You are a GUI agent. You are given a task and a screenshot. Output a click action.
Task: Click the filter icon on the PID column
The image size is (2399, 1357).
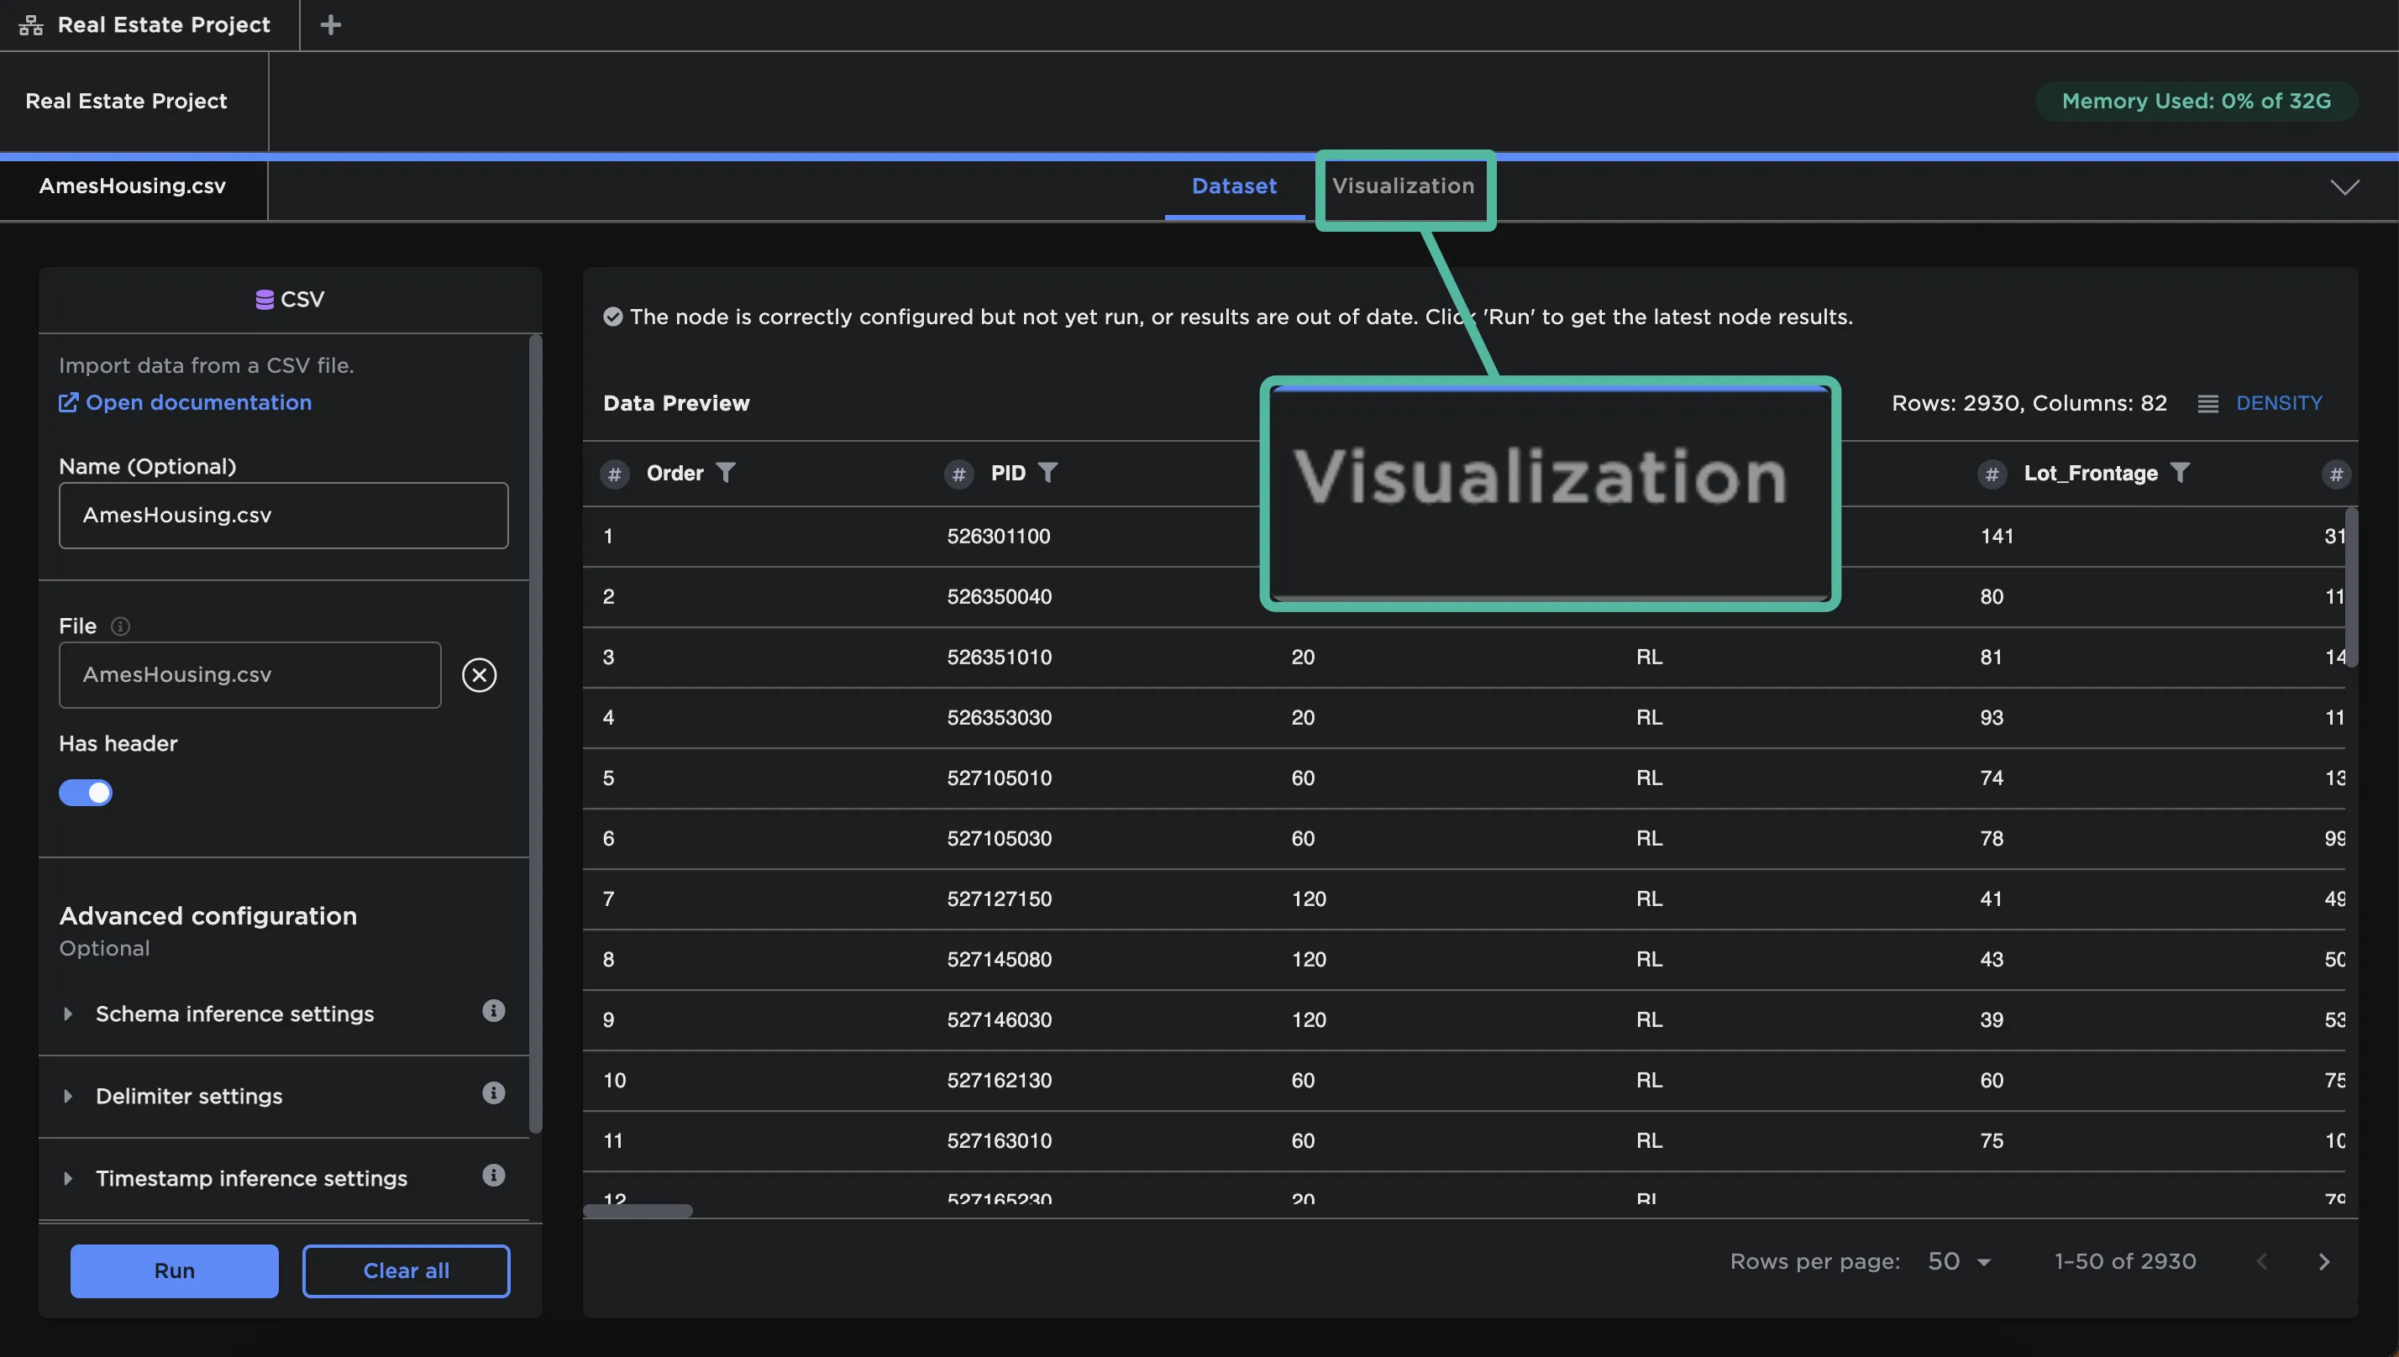[1047, 473]
